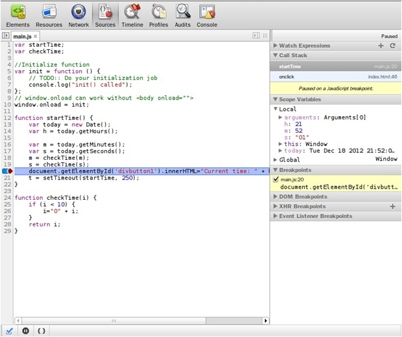
Task: Toggle the file navigator sidebar
Action: 6,36
